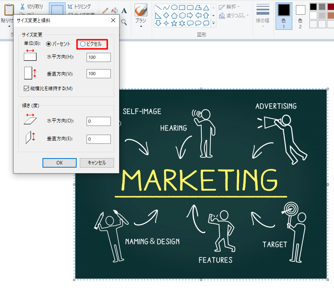Viewport: 334px width, 290px height.
Task: Click OK in the resize dialog
Action: click(x=60, y=163)
